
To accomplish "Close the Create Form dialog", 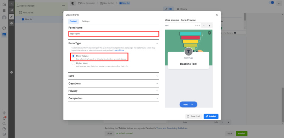I will [x=217, y=15].
